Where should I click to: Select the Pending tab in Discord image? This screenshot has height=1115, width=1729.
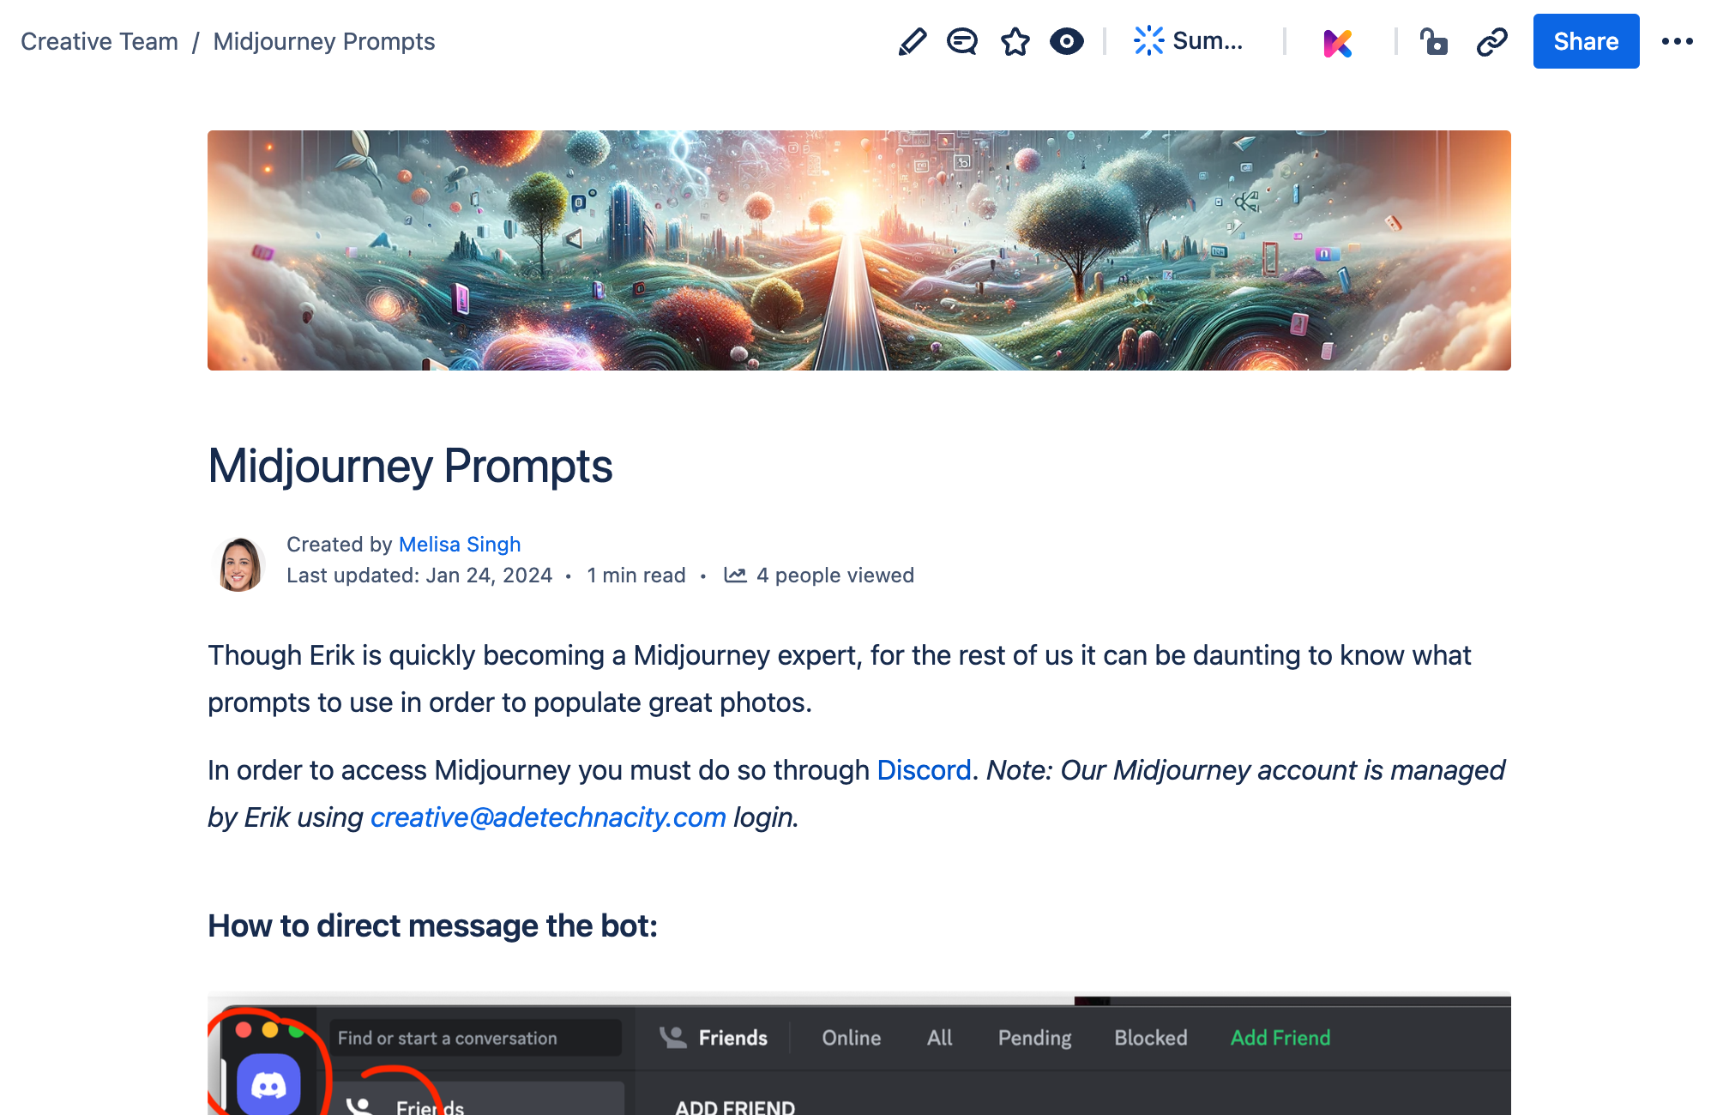pos(1034,1038)
